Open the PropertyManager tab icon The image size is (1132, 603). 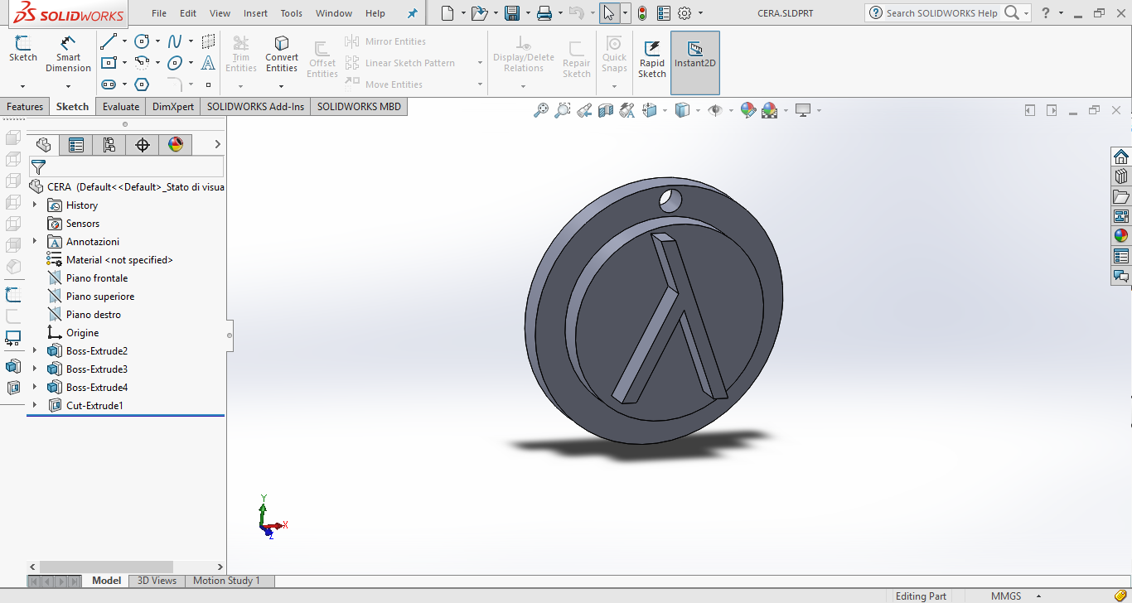tap(76, 145)
